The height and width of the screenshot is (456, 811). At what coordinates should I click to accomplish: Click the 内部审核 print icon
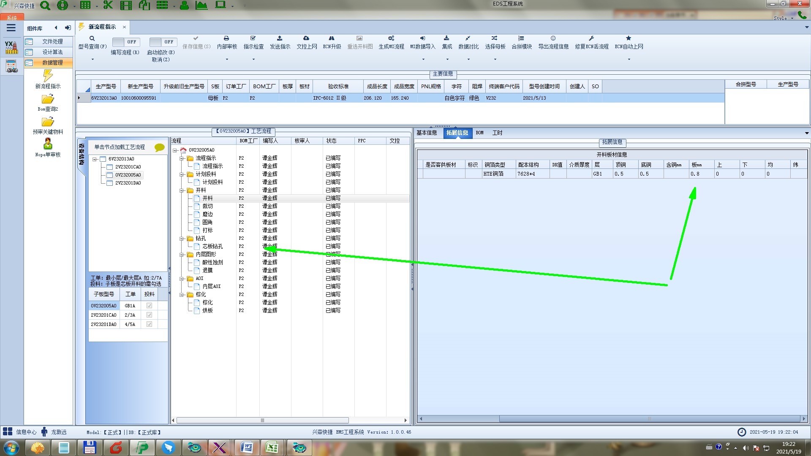tap(226, 38)
